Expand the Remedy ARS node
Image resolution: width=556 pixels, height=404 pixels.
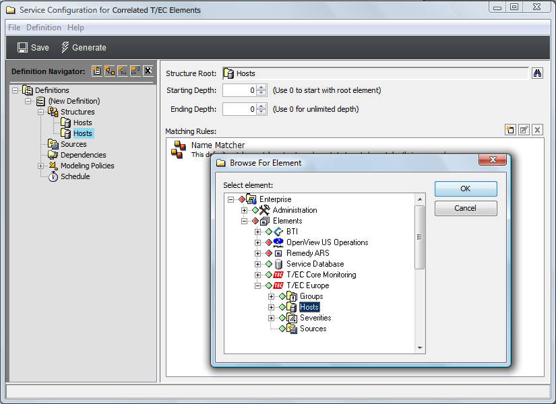coord(258,253)
